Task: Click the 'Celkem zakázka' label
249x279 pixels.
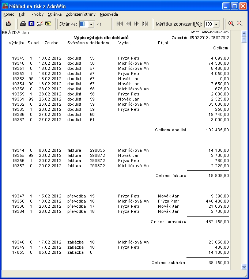Action: (x=168, y=263)
